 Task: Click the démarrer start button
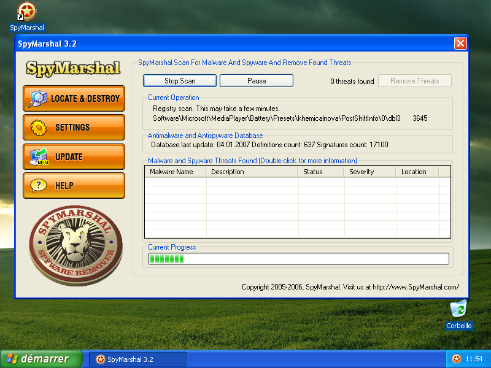pyautogui.click(x=41, y=359)
